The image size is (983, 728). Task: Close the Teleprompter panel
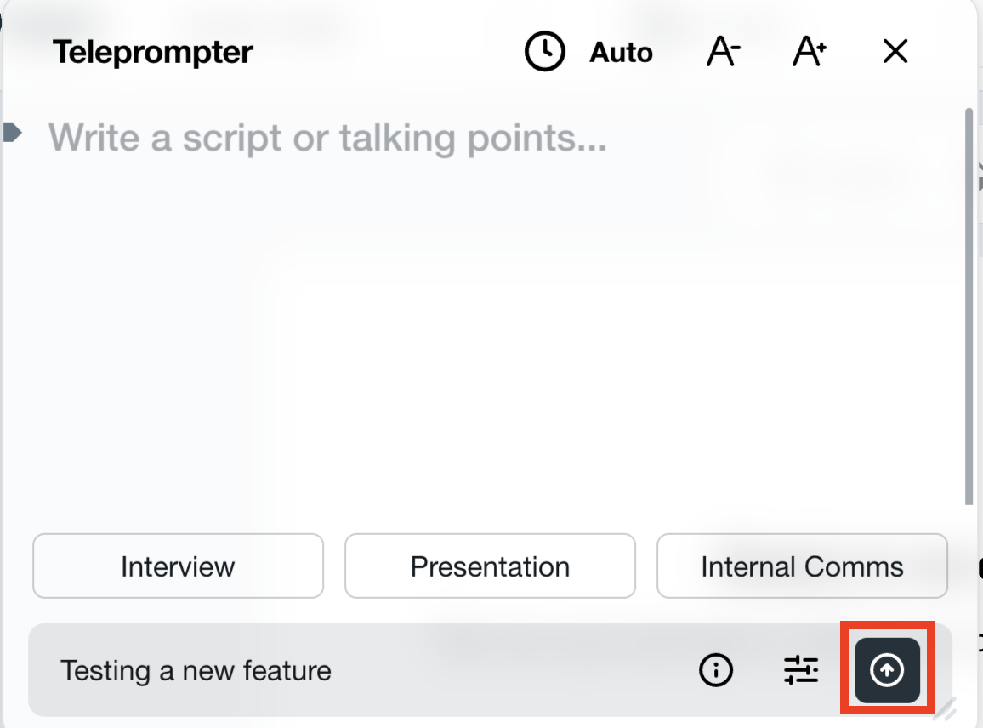[895, 52]
